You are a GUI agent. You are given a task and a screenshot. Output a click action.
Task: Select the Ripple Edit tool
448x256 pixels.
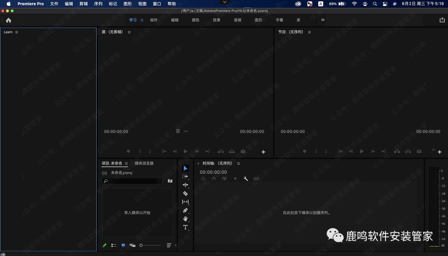[185, 185]
